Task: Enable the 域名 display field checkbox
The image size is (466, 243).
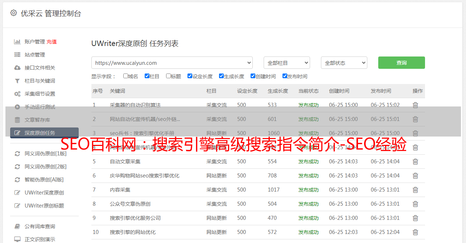Action: [x=125, y=76]
